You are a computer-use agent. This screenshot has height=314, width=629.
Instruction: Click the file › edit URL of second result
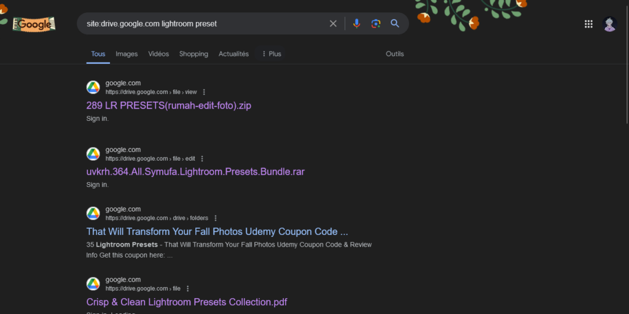point(150,159)
